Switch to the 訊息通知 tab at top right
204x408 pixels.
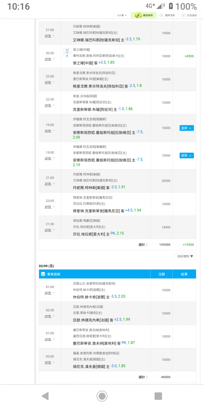pos(189,16)
